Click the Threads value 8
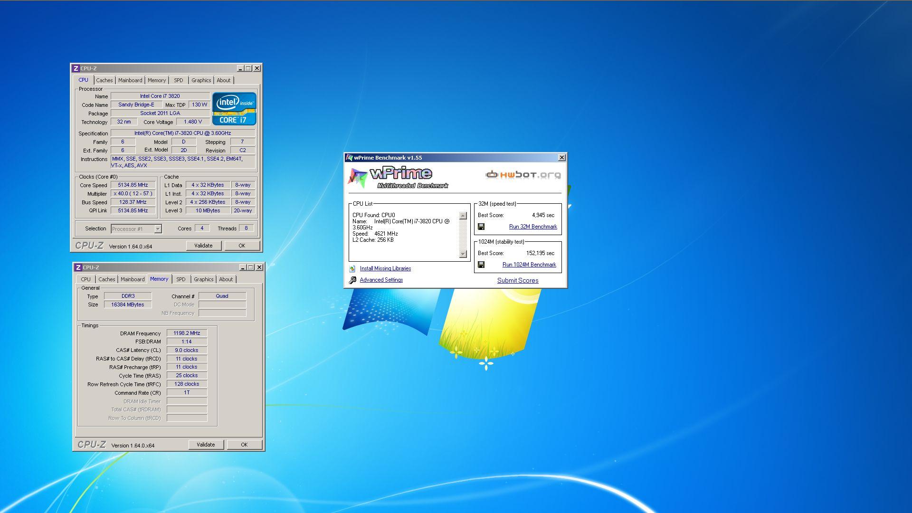Screen dimensions: 912x513 tap(246, 228)
